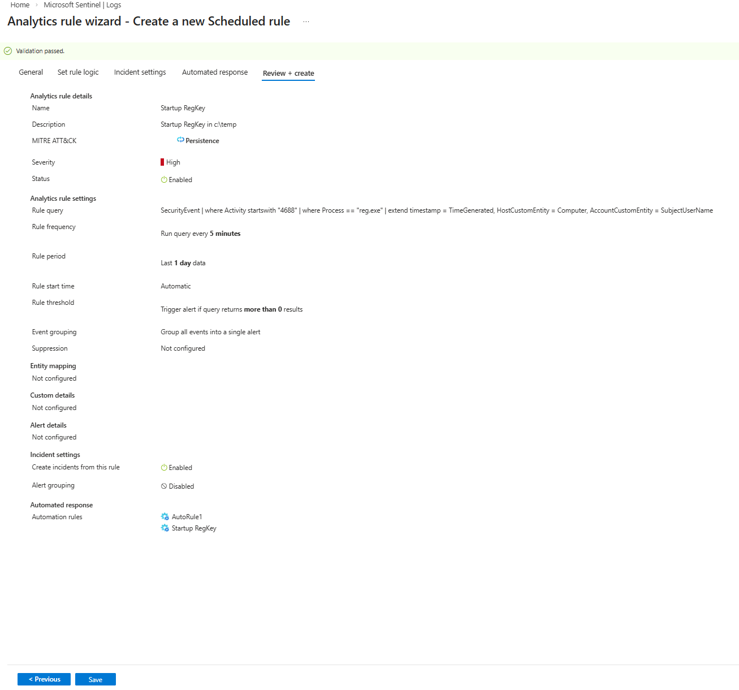Click the Persistence MITRE tactic icon
Viewport: 739px width, 690px height.
click(x=180, y=140)
